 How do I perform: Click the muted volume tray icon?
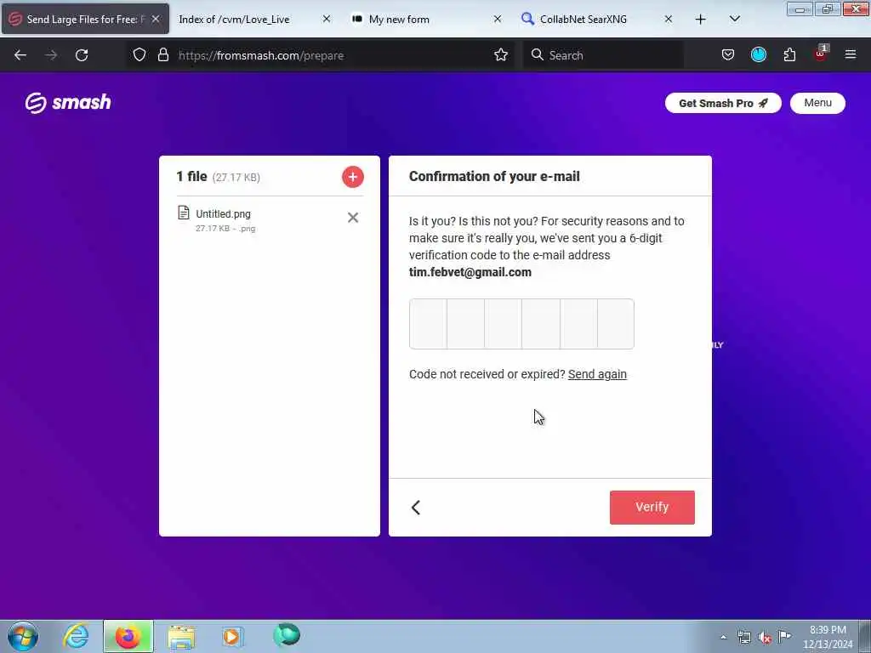pos(765,638)
